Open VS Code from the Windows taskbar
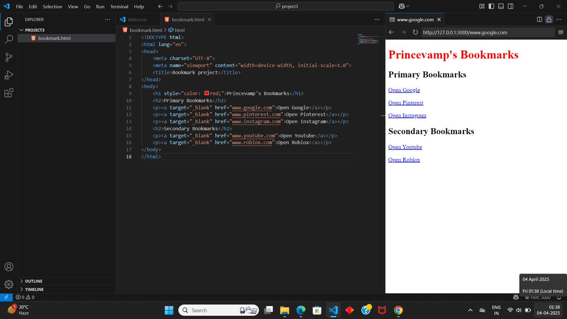Viewport: 567px width, 319px height. pyautogui.click(x=333, y=310)
